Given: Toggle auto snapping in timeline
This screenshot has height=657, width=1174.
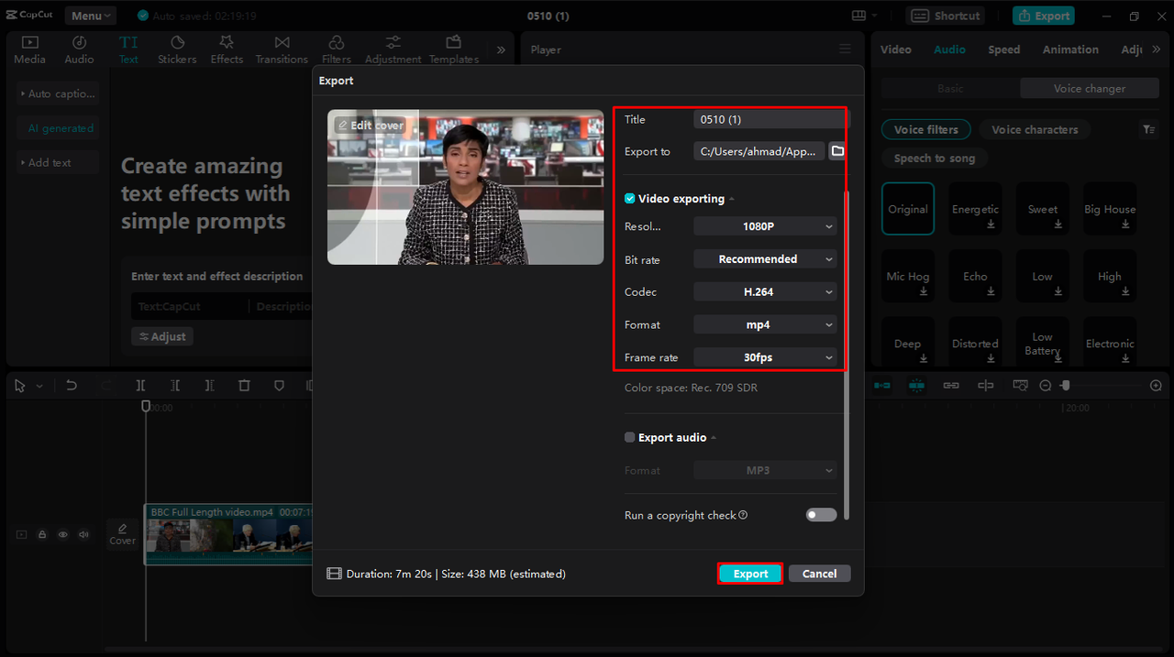Looking at the screenshot, I should tap(916, 386).
